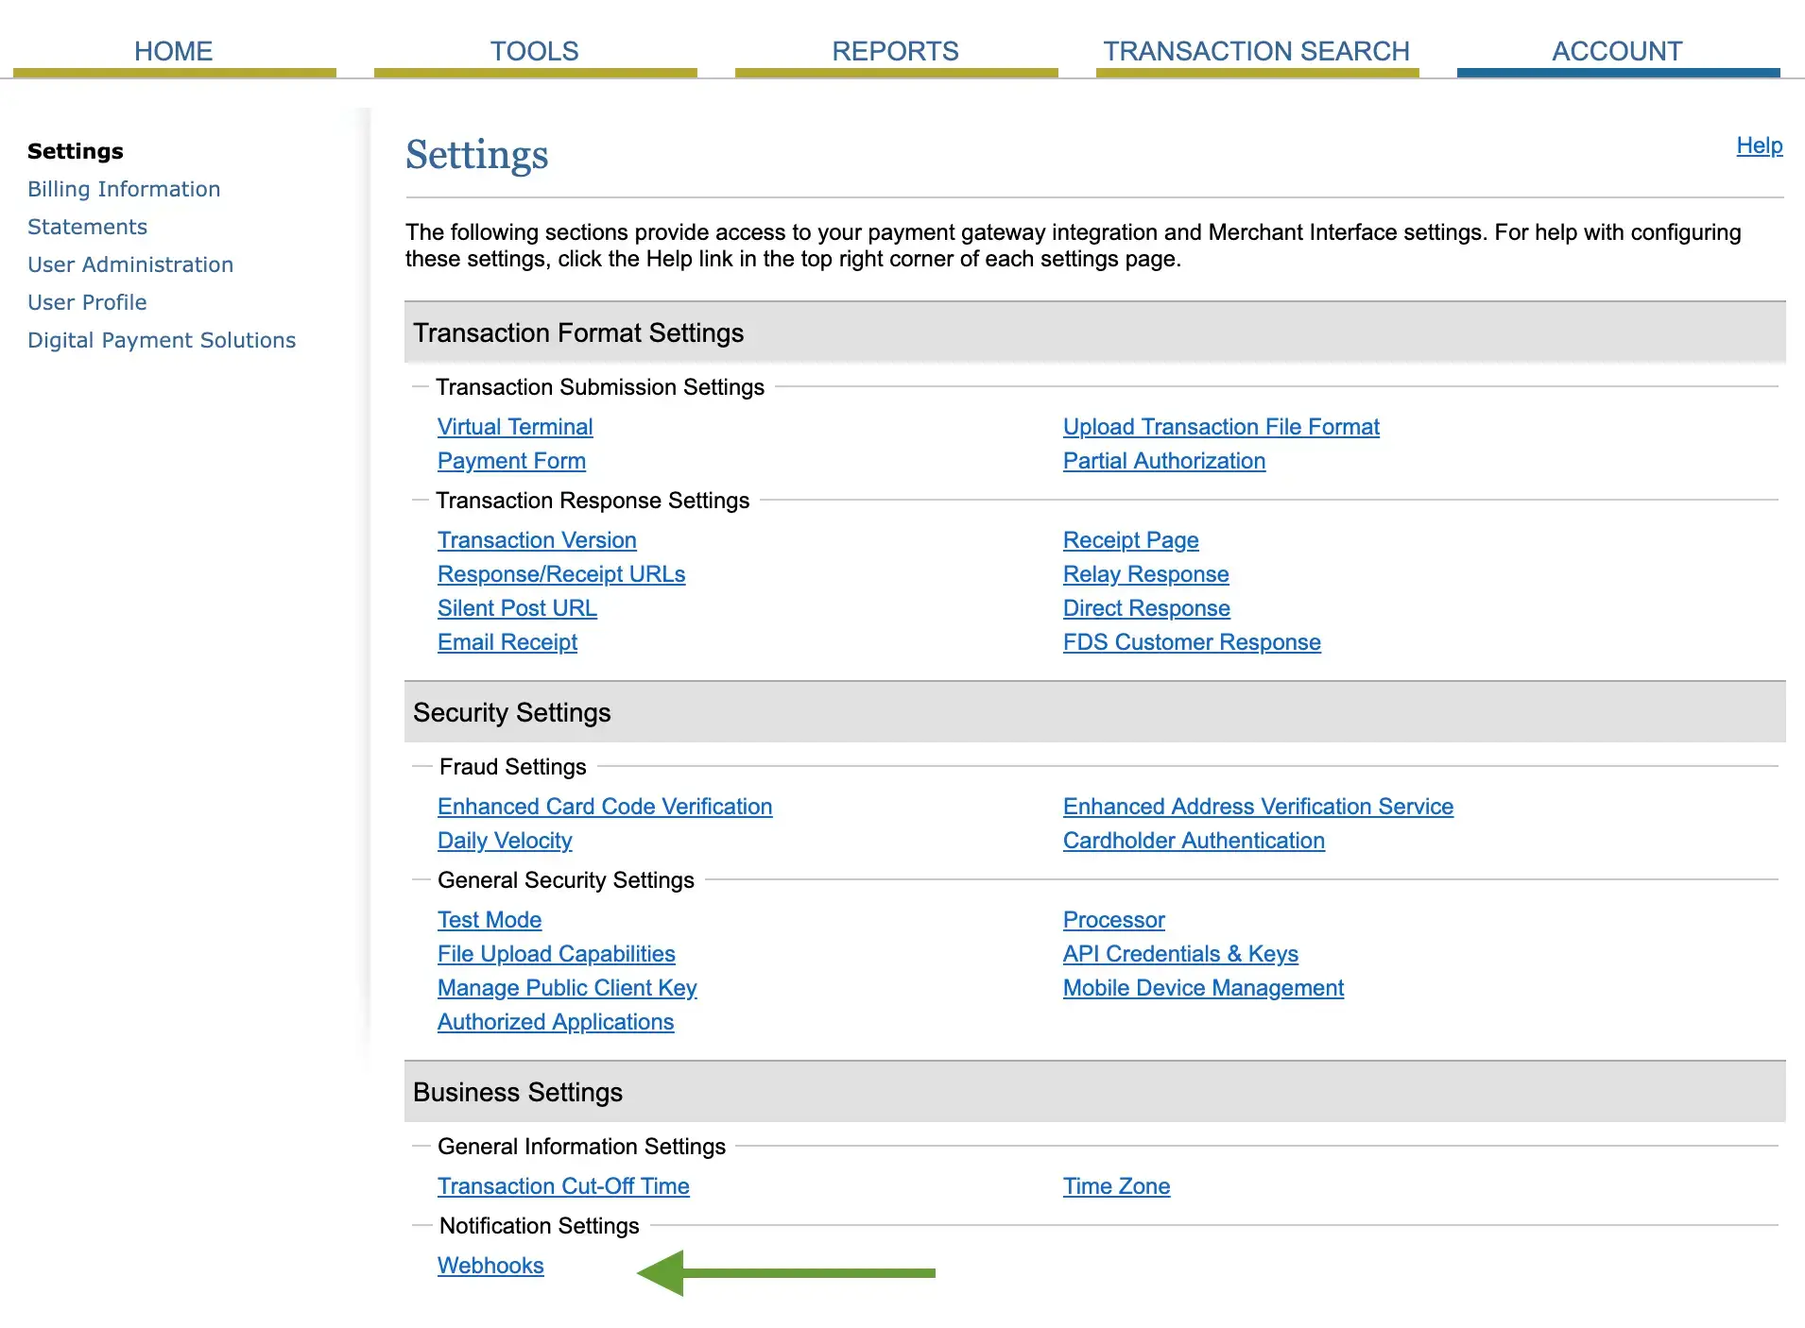The height and width of the screenshot is (1328, 1805).
Task: Click the Transaction Cut-Off Time link
Action: coord(563,1186)
